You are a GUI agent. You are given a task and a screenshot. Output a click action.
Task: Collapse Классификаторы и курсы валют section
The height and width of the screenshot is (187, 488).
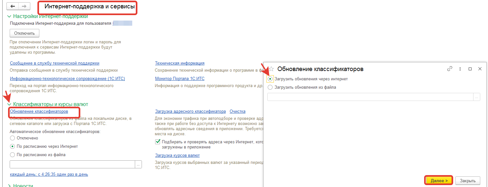pyautogui.click(x=9, y=104)
